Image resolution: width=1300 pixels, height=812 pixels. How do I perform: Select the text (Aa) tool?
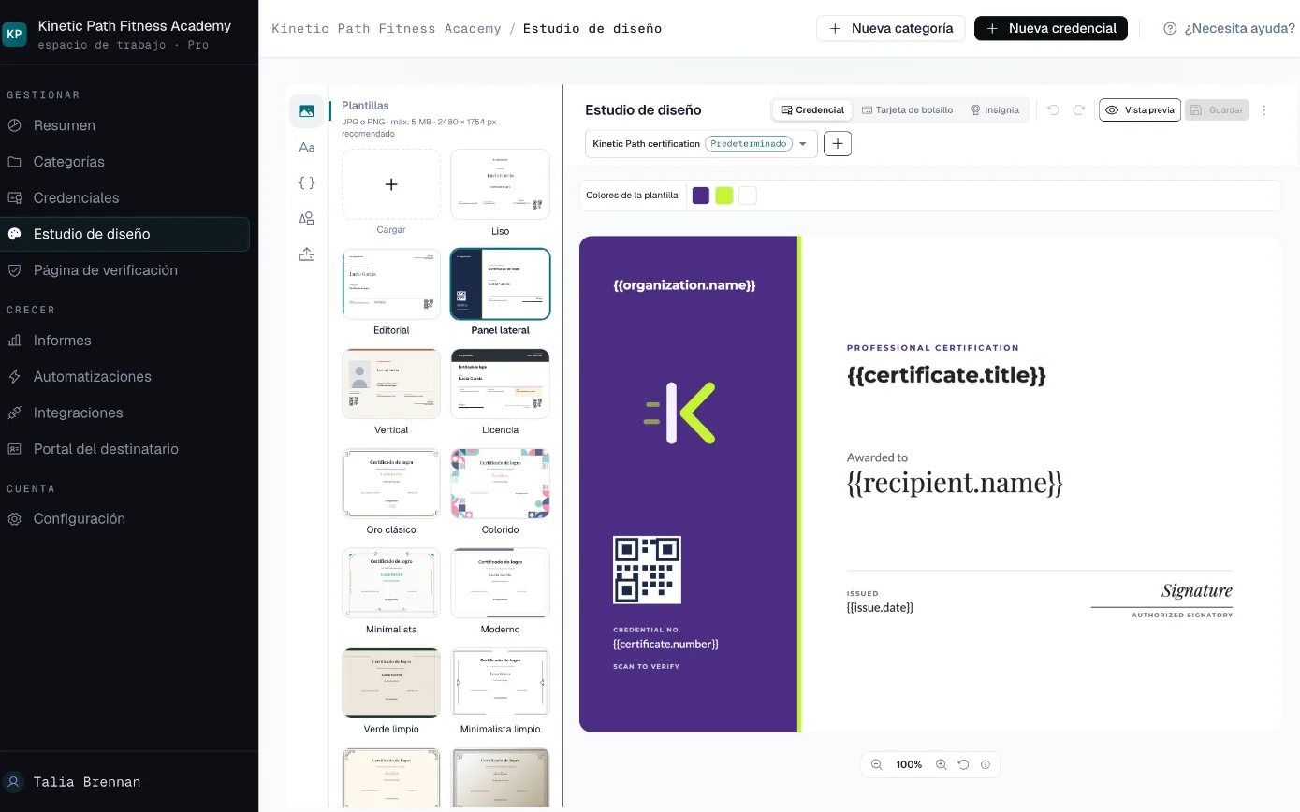pyautogui.click(x=306, y=147)
